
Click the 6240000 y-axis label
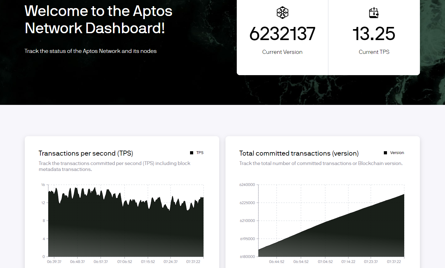click(247, 185)
